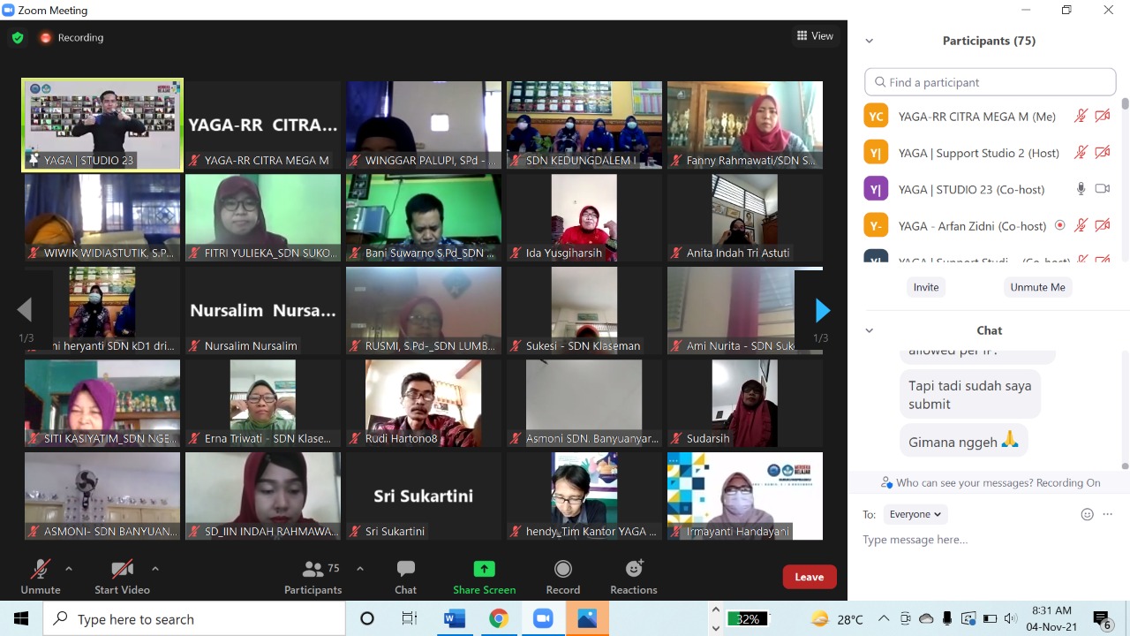The image size is (1130, 636).
Task: Type in Find a participant field
Action: click(991, 82)
